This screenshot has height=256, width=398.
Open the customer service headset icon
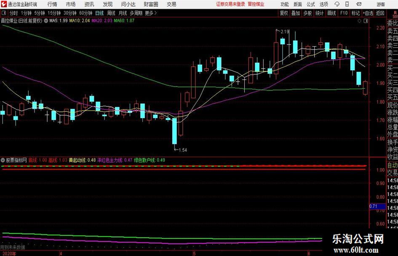tap(337, 4)
